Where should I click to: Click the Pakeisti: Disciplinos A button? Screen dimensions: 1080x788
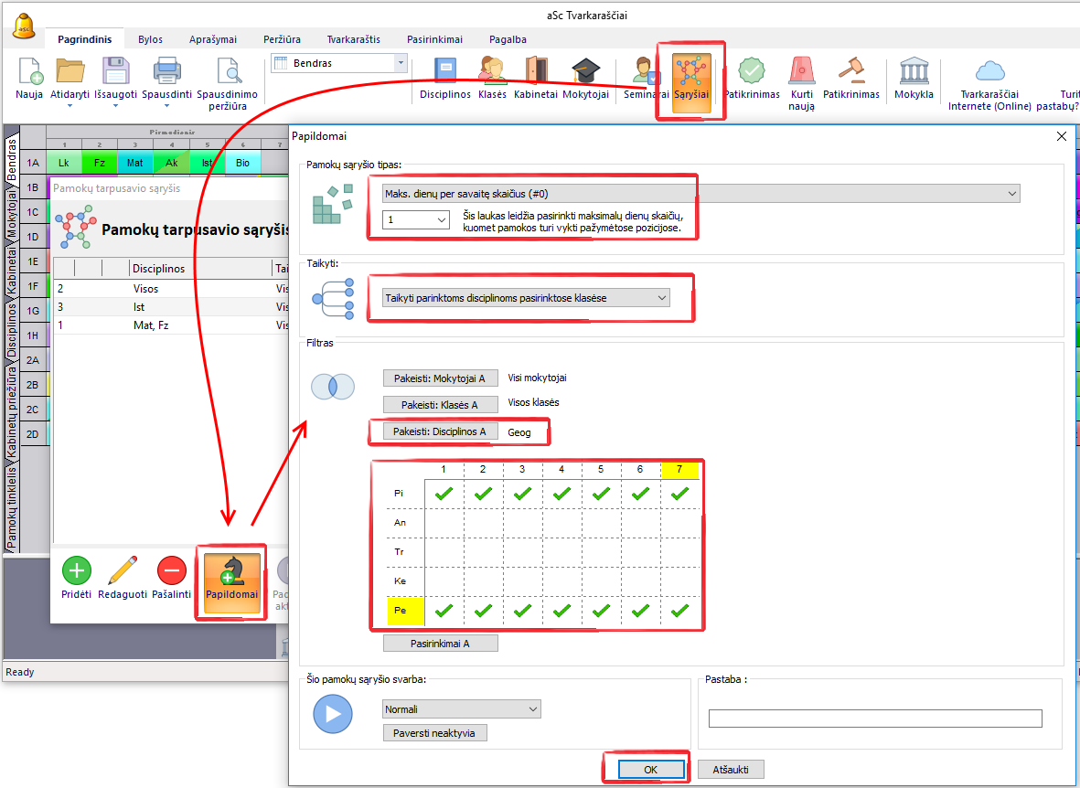click(x=440, y=431)
